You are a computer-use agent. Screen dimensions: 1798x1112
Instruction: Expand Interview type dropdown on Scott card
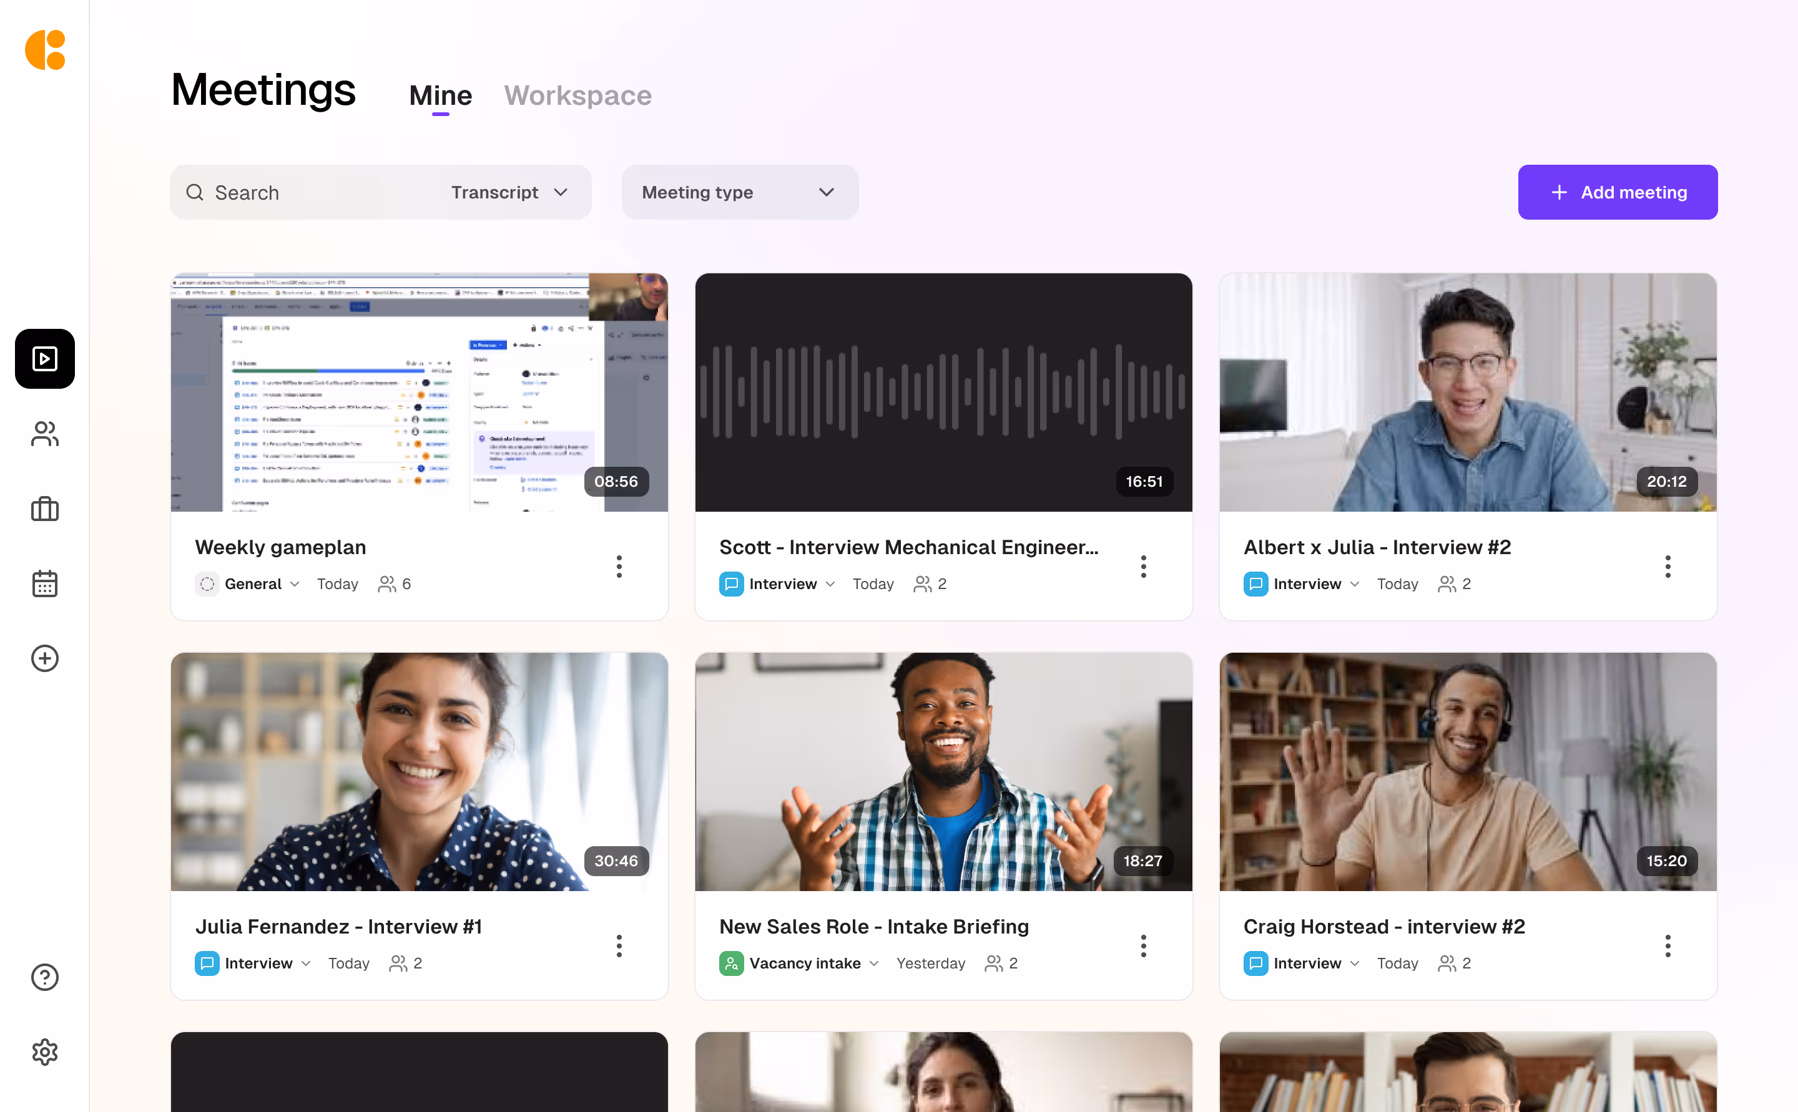830,584
